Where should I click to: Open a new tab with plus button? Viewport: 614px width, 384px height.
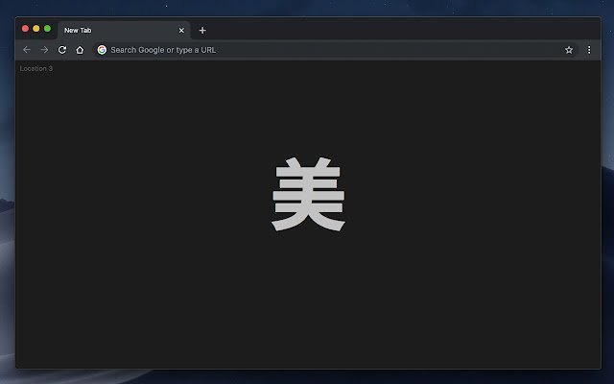coord(202,30)
